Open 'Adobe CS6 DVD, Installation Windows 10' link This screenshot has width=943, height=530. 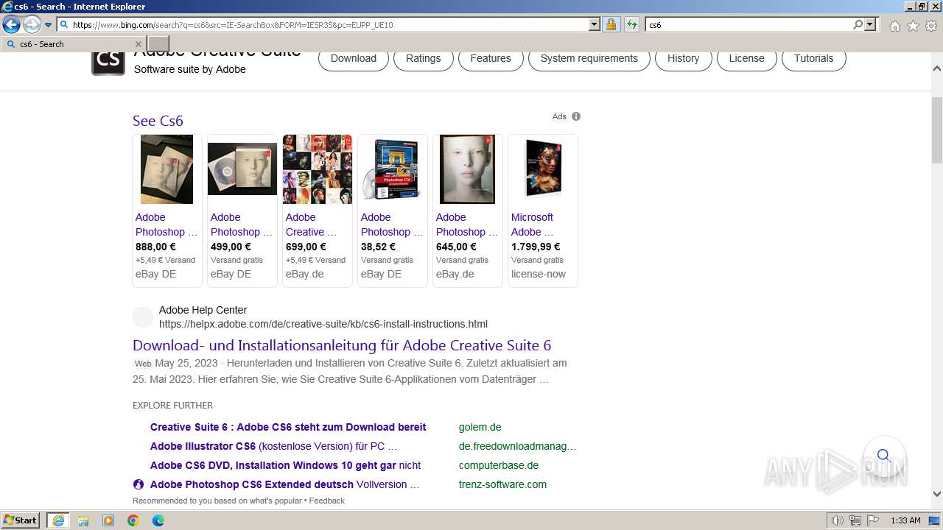click(285, 465)
